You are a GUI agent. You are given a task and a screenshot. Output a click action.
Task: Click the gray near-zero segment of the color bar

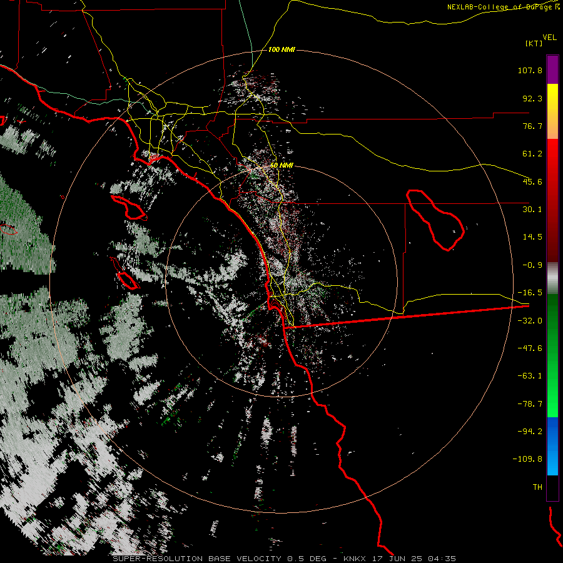[552, 278]
